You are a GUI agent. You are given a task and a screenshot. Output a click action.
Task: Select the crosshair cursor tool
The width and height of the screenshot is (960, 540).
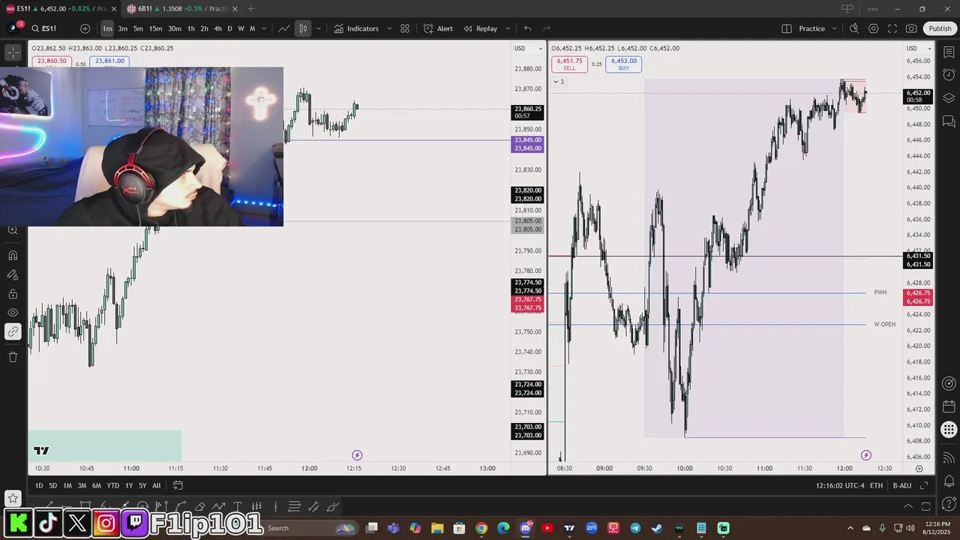tap(13, 52)
